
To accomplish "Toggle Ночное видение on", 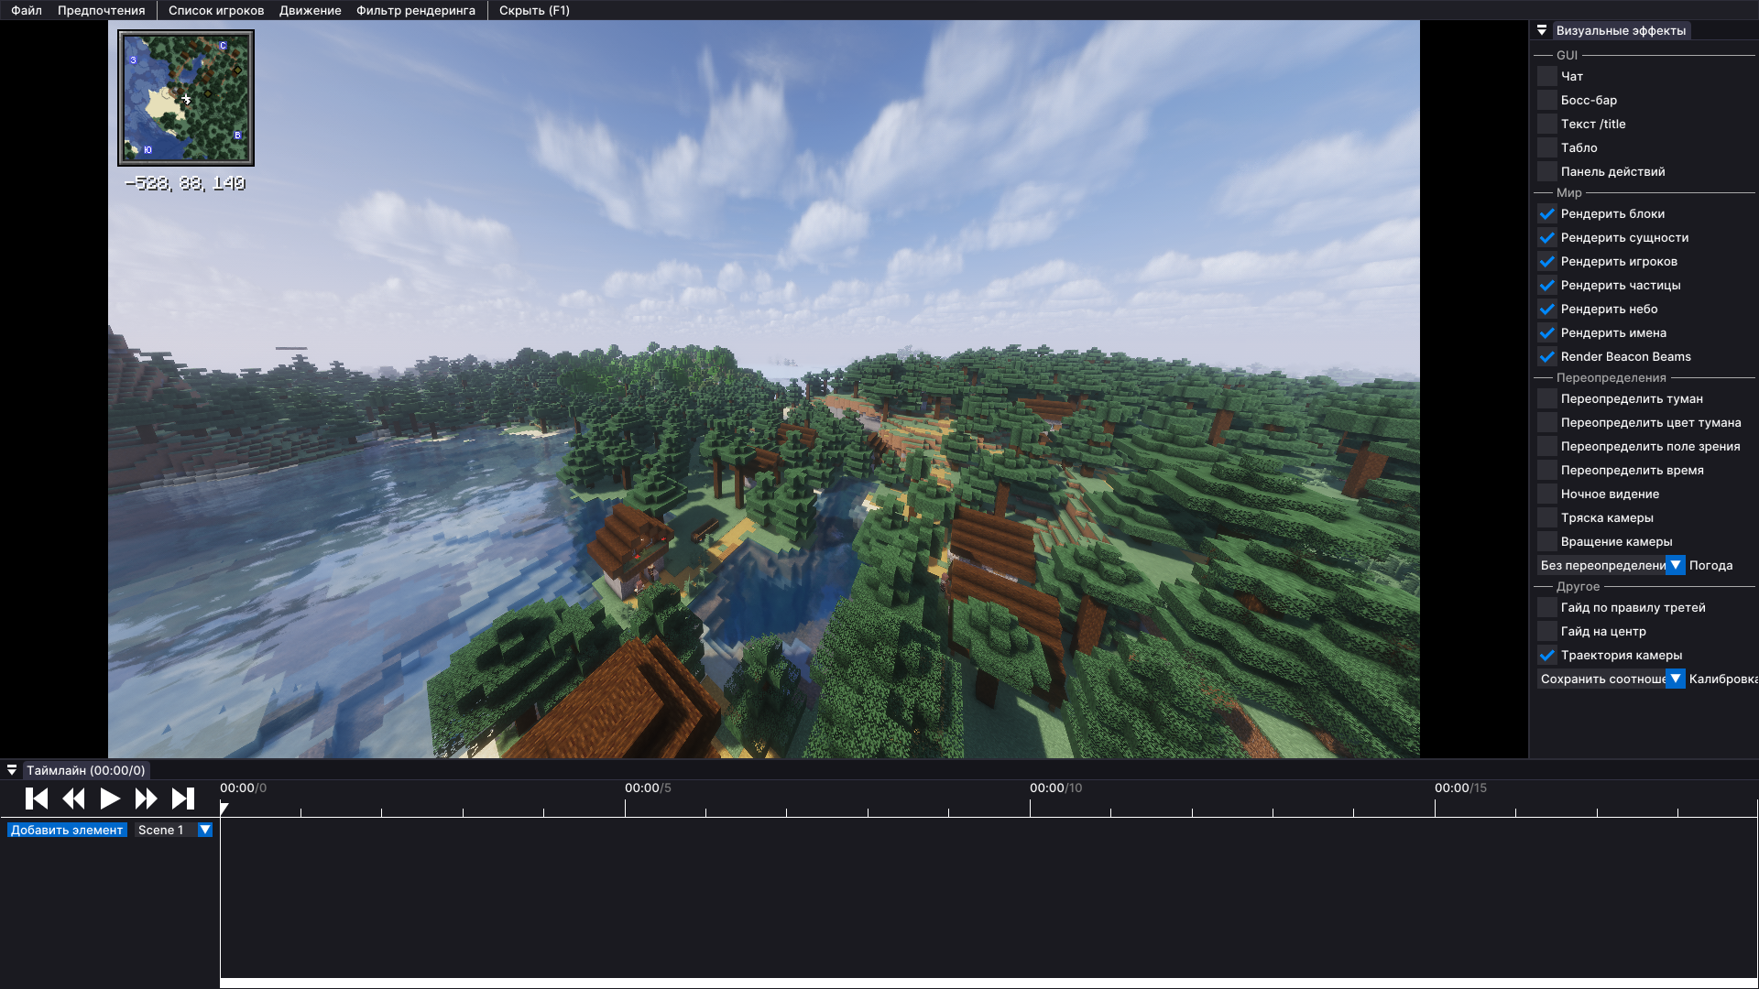I will [1547, 494].
